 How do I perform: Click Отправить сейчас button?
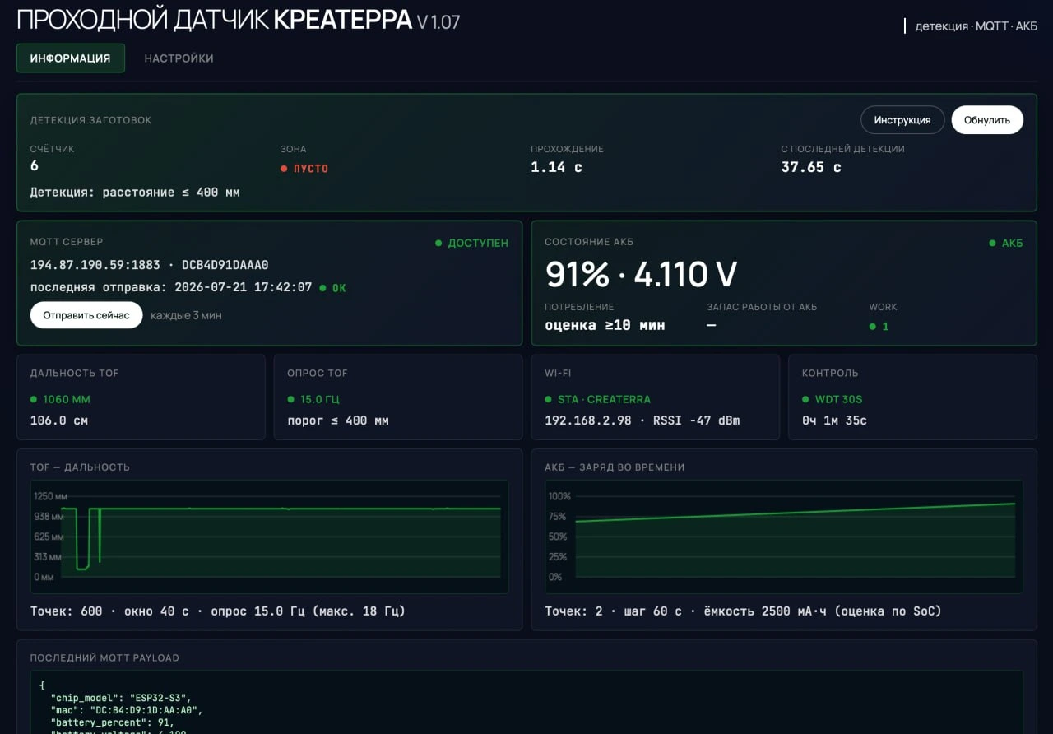(x=86, y=315)
